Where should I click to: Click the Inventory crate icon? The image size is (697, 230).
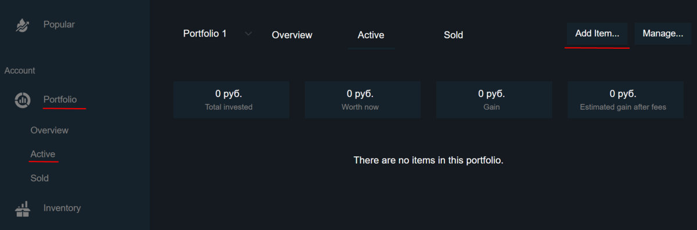pos(23,209)
